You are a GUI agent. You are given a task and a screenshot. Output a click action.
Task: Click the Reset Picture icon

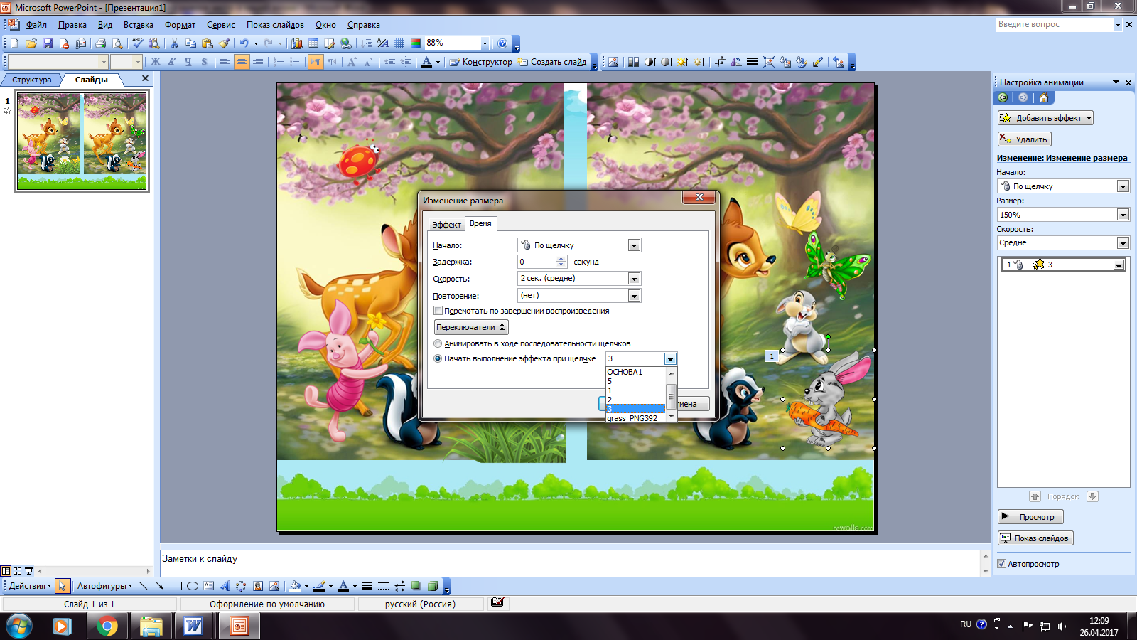click(x=839, y=62)
